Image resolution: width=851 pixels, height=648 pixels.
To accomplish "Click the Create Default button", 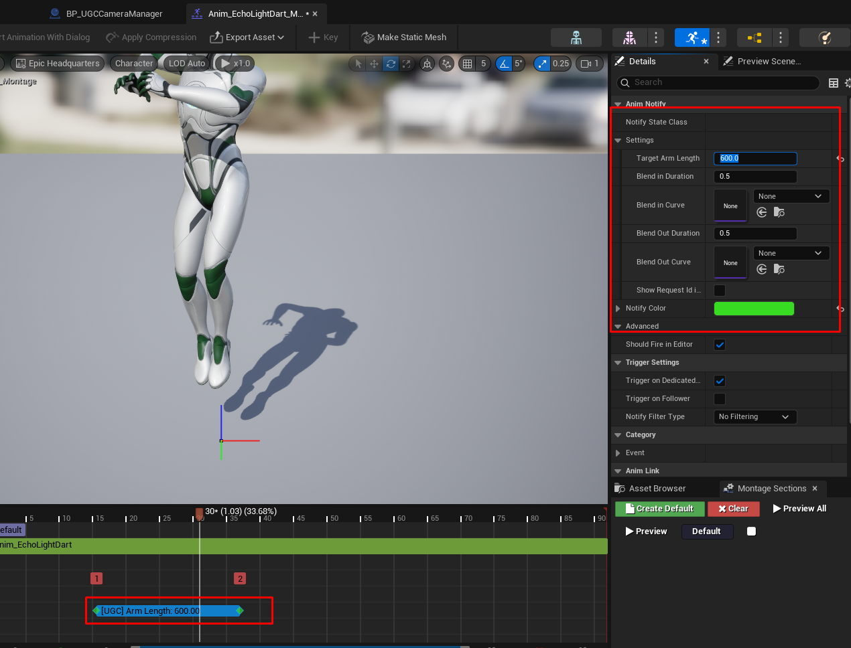I will [x=659, y=509].
